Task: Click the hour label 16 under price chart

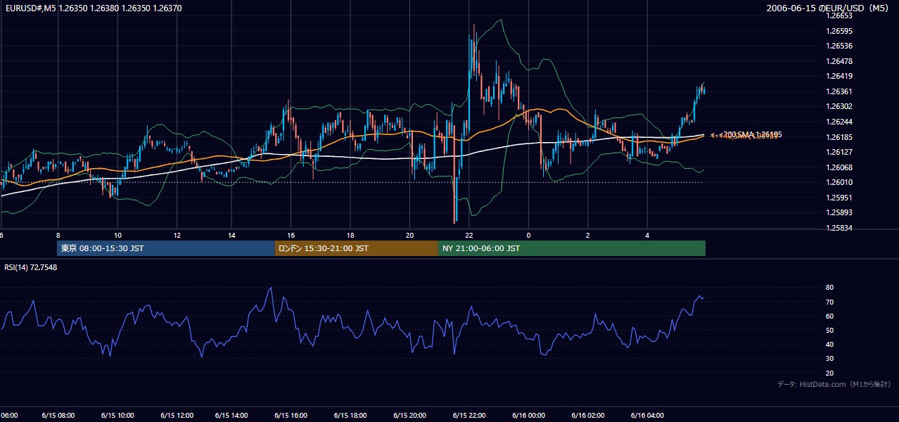Action: pyautogui.click(x=291, y=235)
